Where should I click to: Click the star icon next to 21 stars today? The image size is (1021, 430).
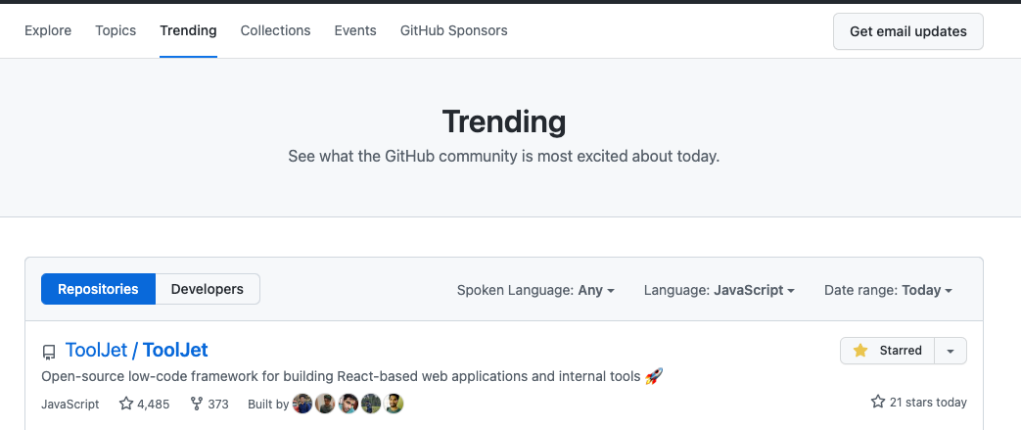coord(878,402)
